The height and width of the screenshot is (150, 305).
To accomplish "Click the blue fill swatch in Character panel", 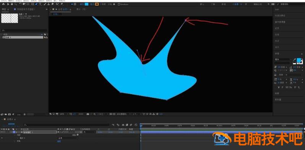I will point(299,60).
